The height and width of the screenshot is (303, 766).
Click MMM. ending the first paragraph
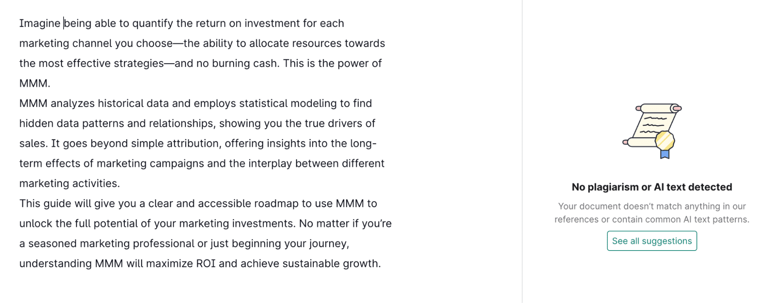pos(34,83)
